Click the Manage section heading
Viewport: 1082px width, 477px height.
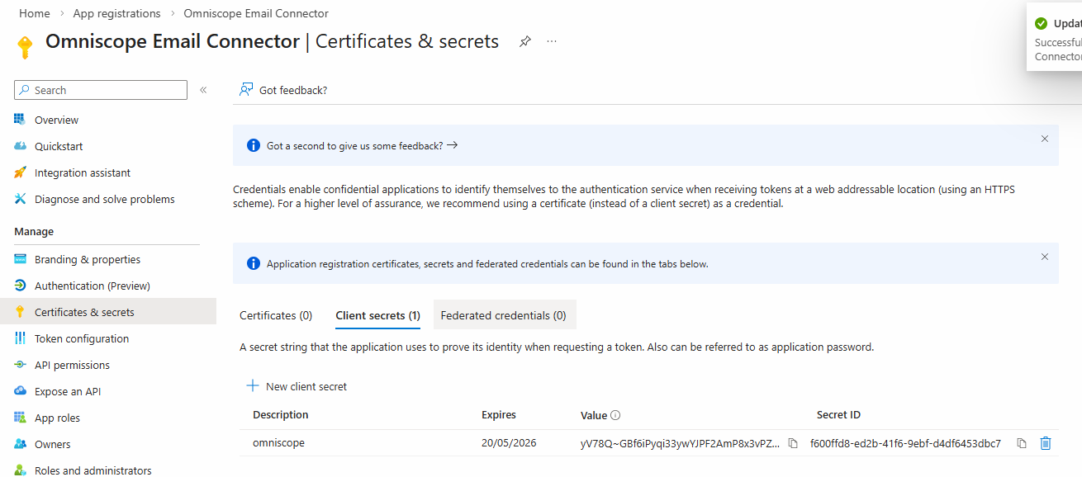point(34,232)
